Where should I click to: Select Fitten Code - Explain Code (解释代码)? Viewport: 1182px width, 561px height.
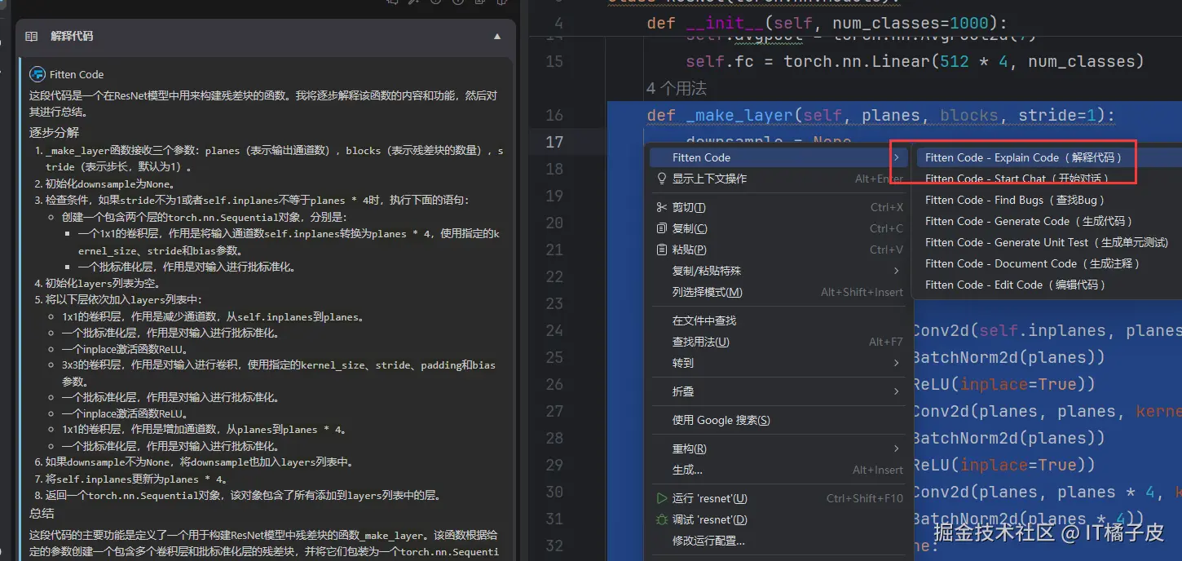[x=1047, y=157]
